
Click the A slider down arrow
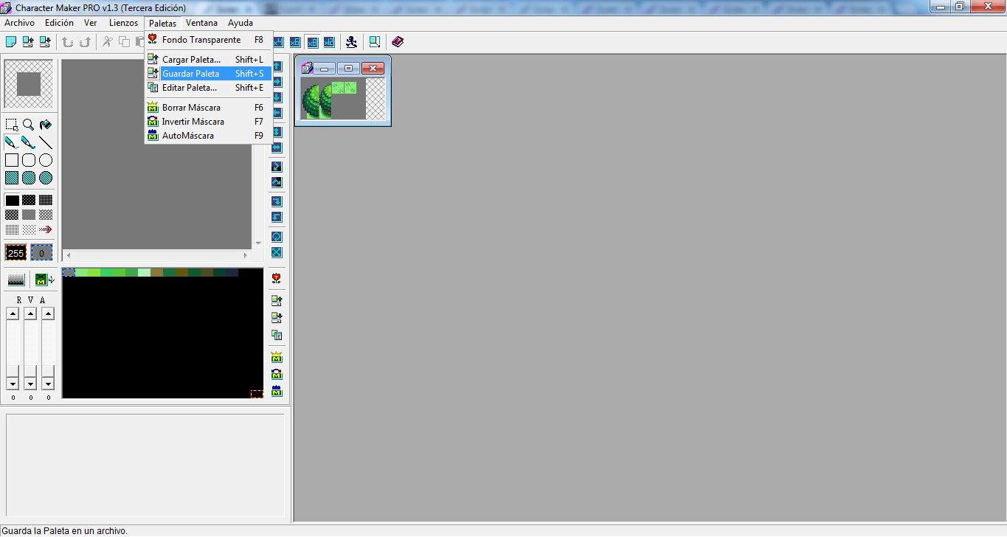tap(48, 384)
